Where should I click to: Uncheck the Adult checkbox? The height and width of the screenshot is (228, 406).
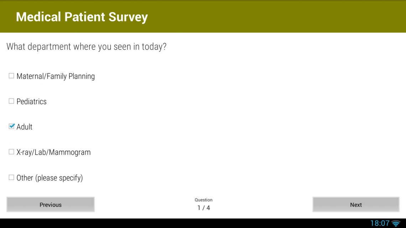pos(11,126)
